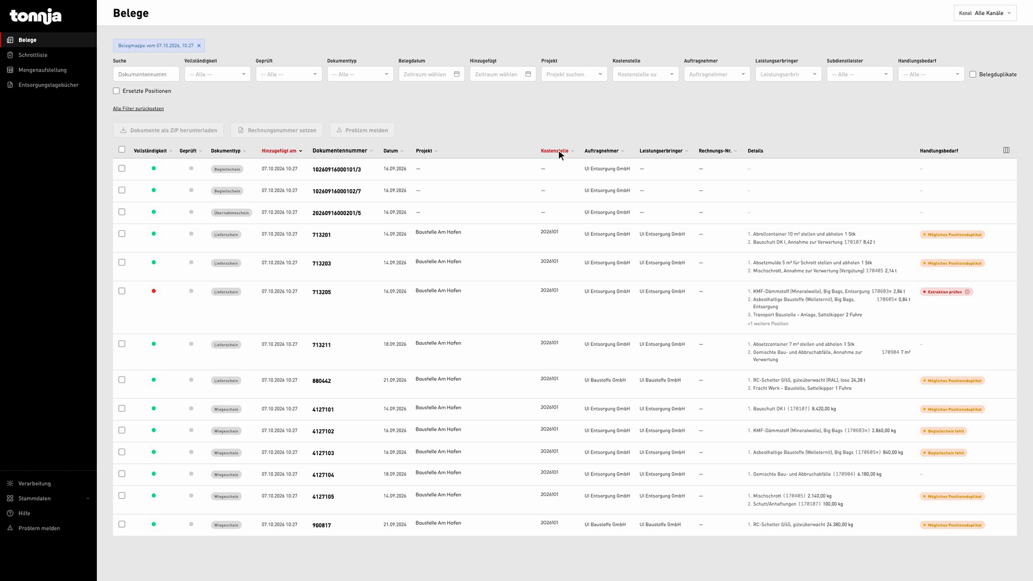Click the sidebar Problem melden warning icon
This screenshot has width=1033, height=581.
(10, 528)
